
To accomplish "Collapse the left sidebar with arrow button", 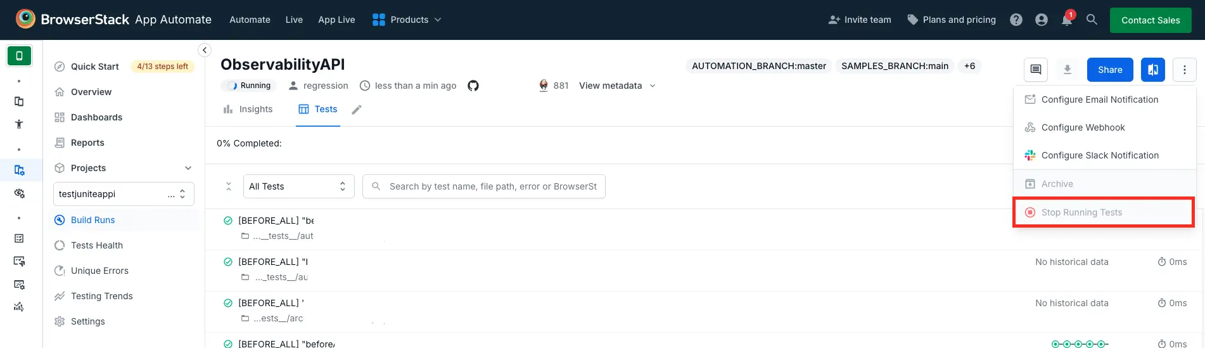I will pos(204,50).
